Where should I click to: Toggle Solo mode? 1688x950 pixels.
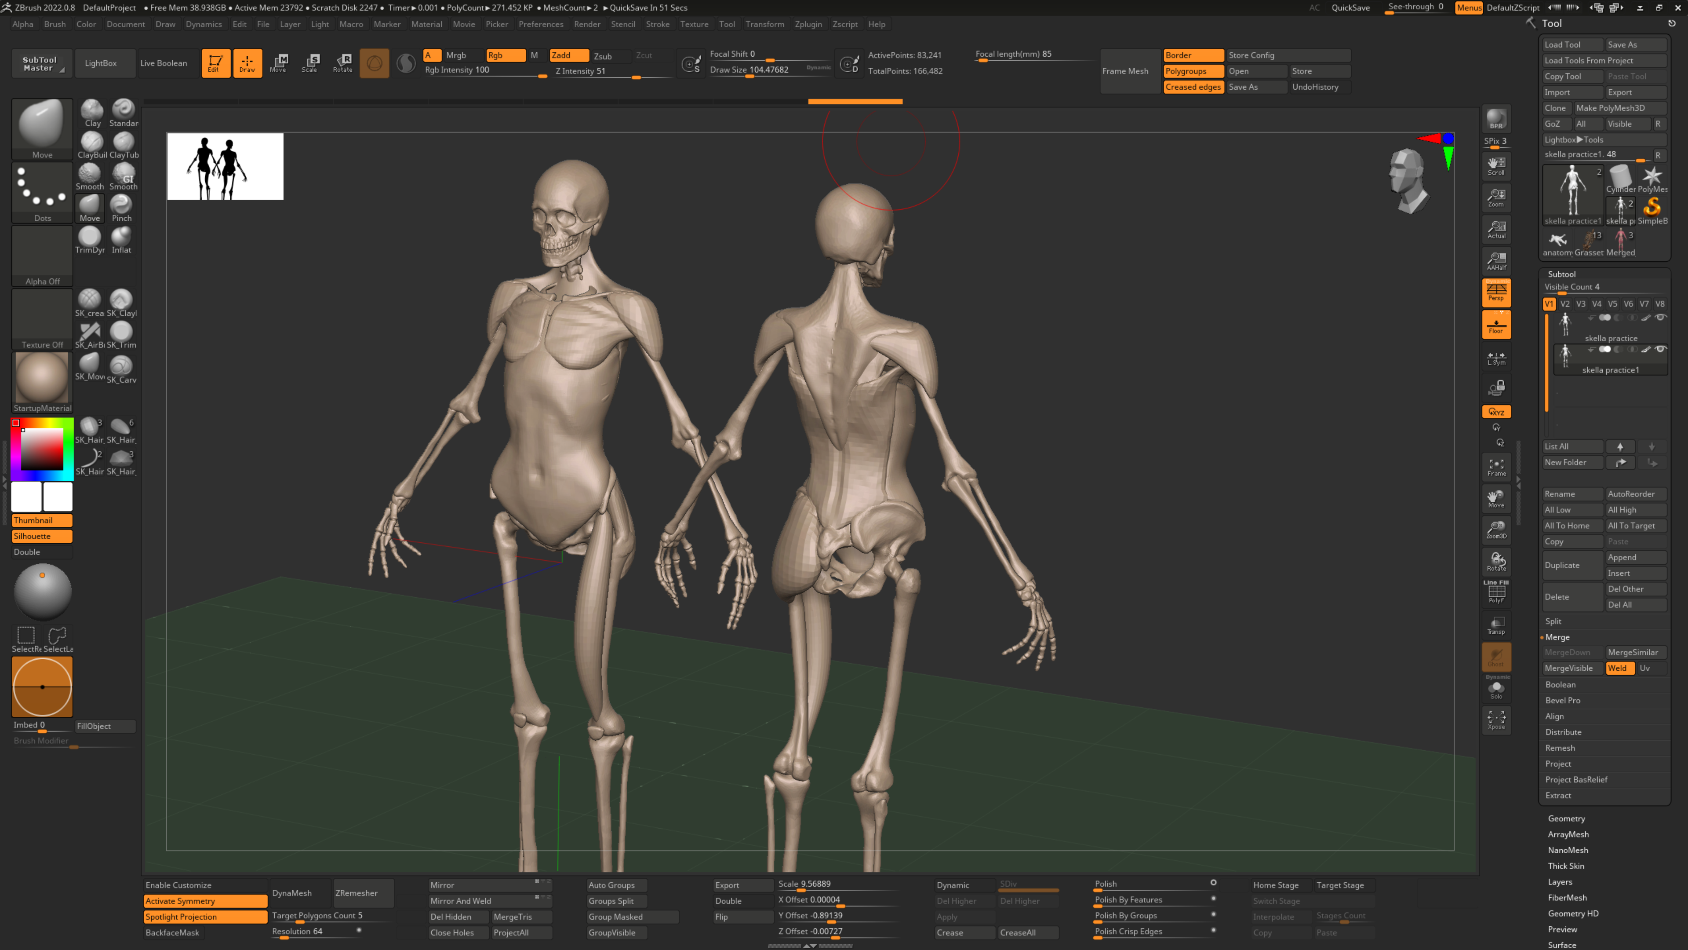[x=1497, y=688]
